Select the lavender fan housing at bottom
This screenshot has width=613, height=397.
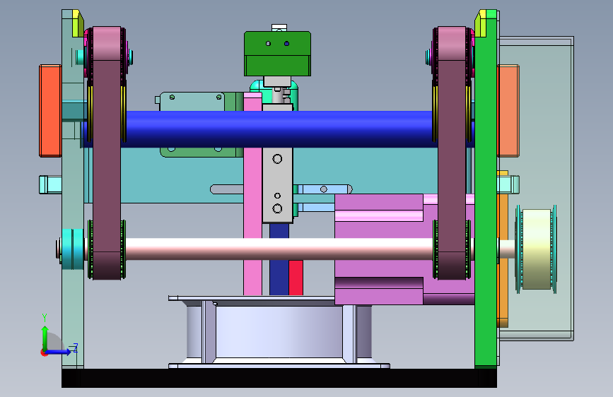pyautogui.click(x=279, y=332)
